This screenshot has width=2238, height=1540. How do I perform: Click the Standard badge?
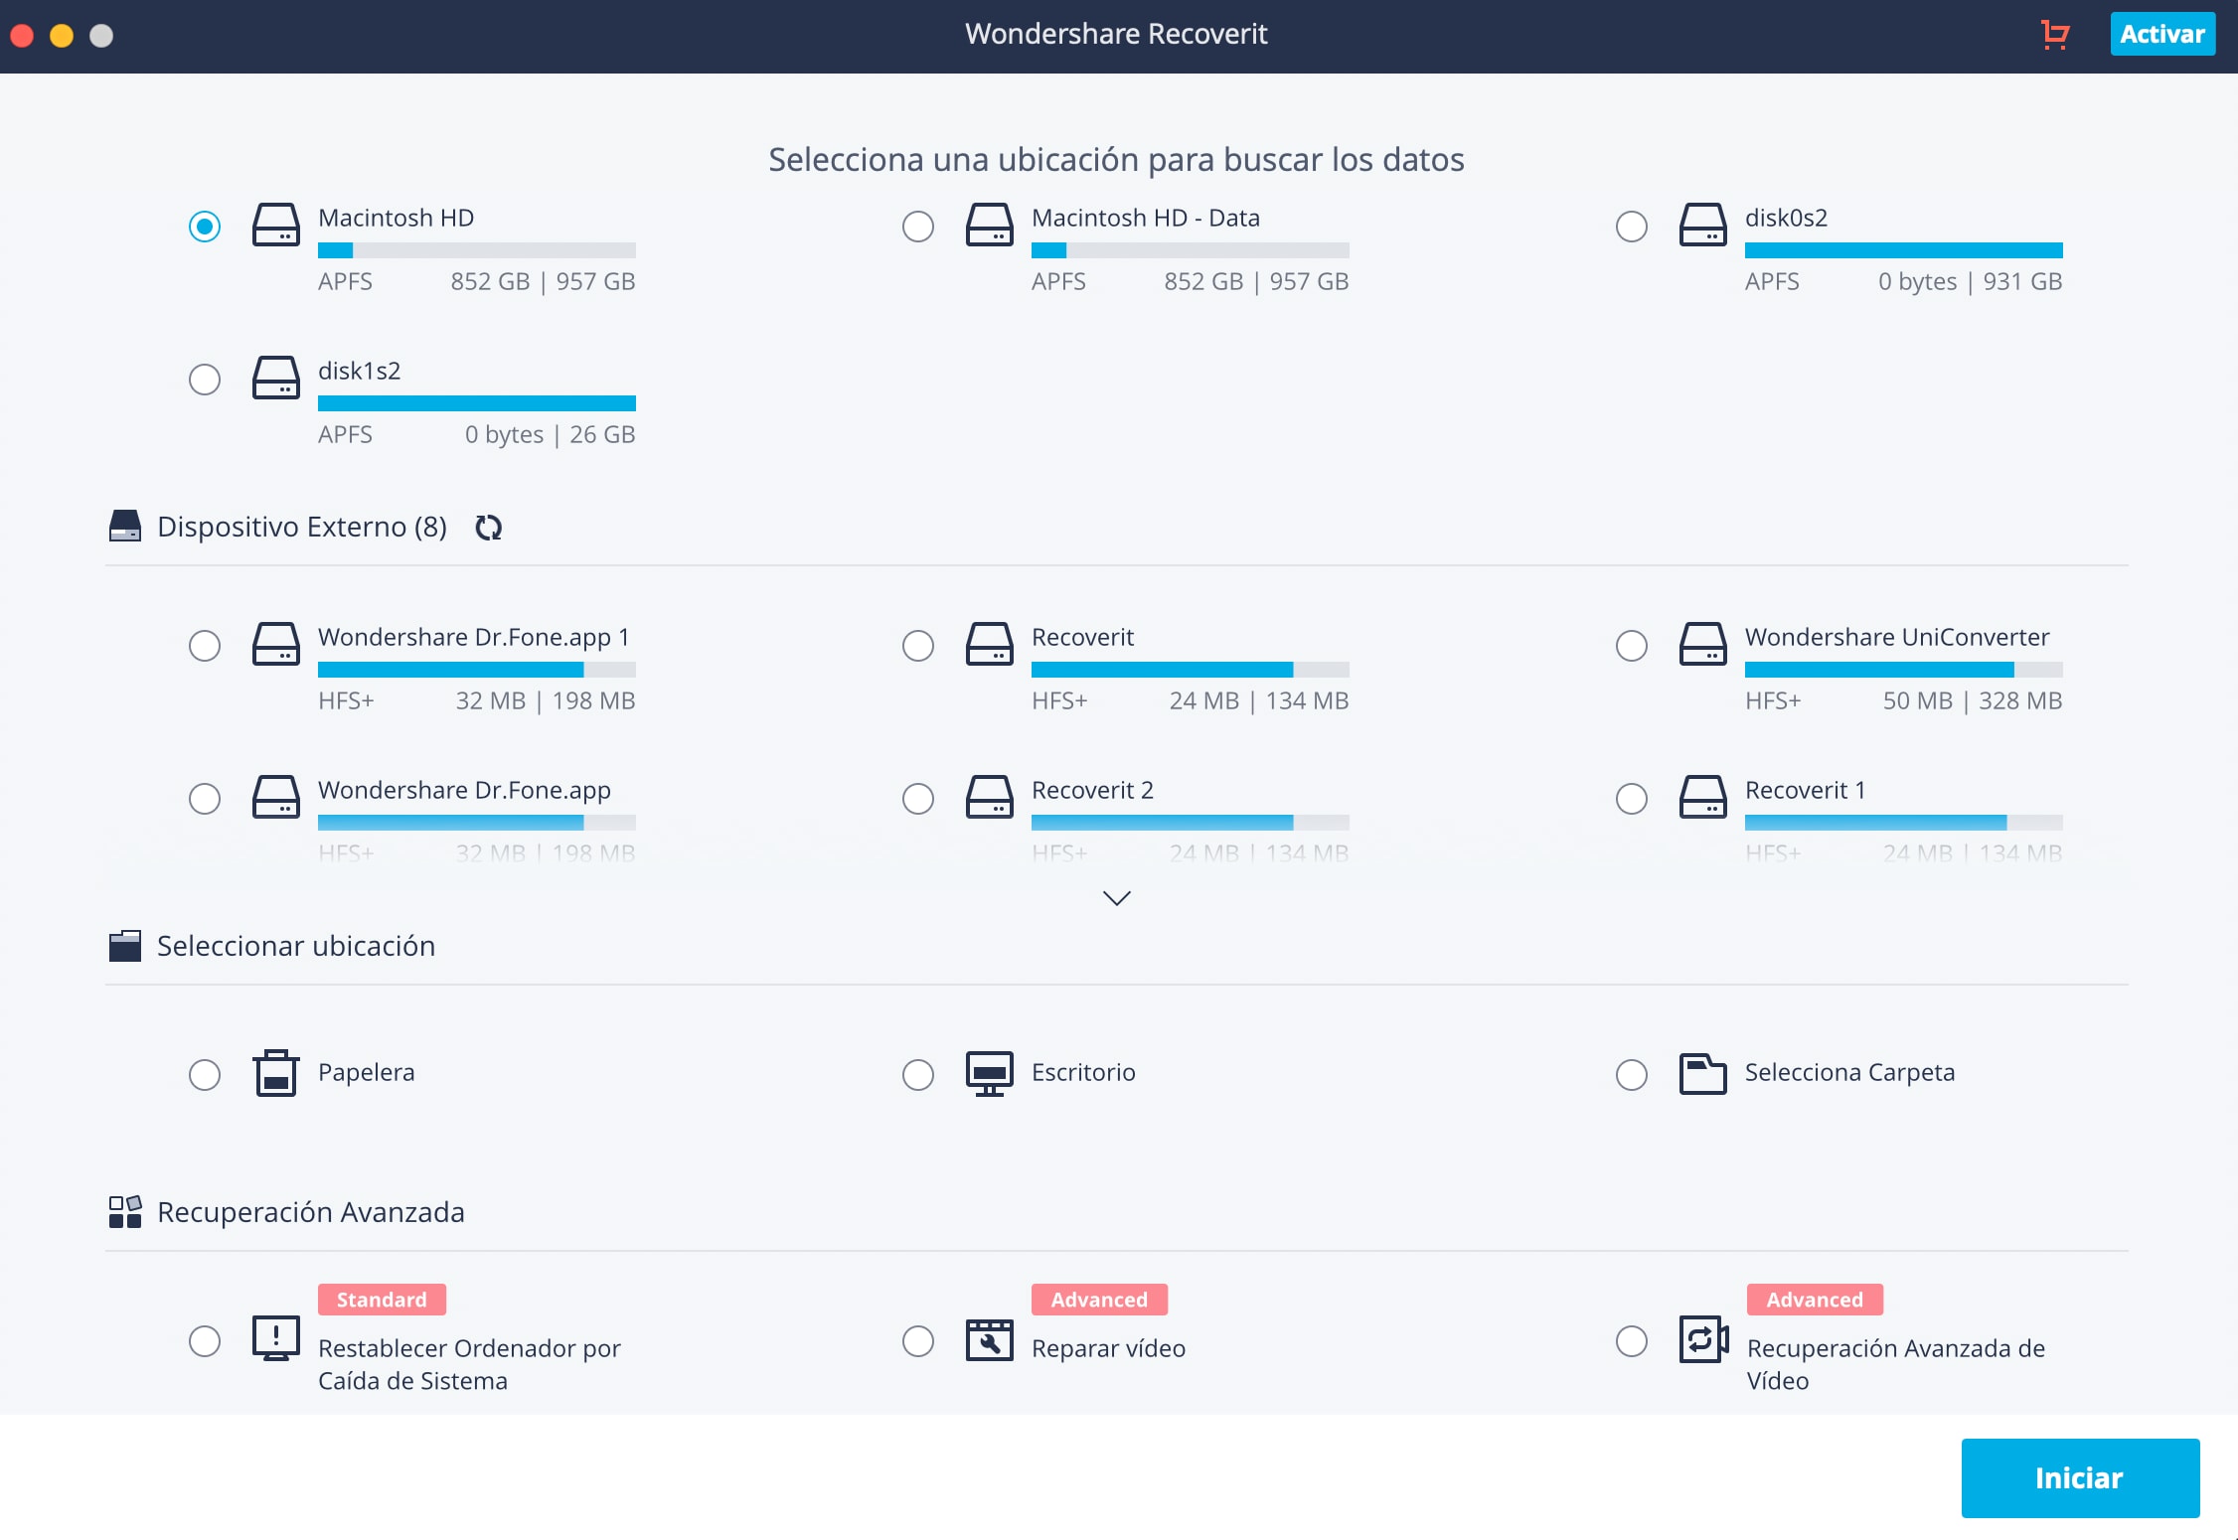coord(382,1300)
